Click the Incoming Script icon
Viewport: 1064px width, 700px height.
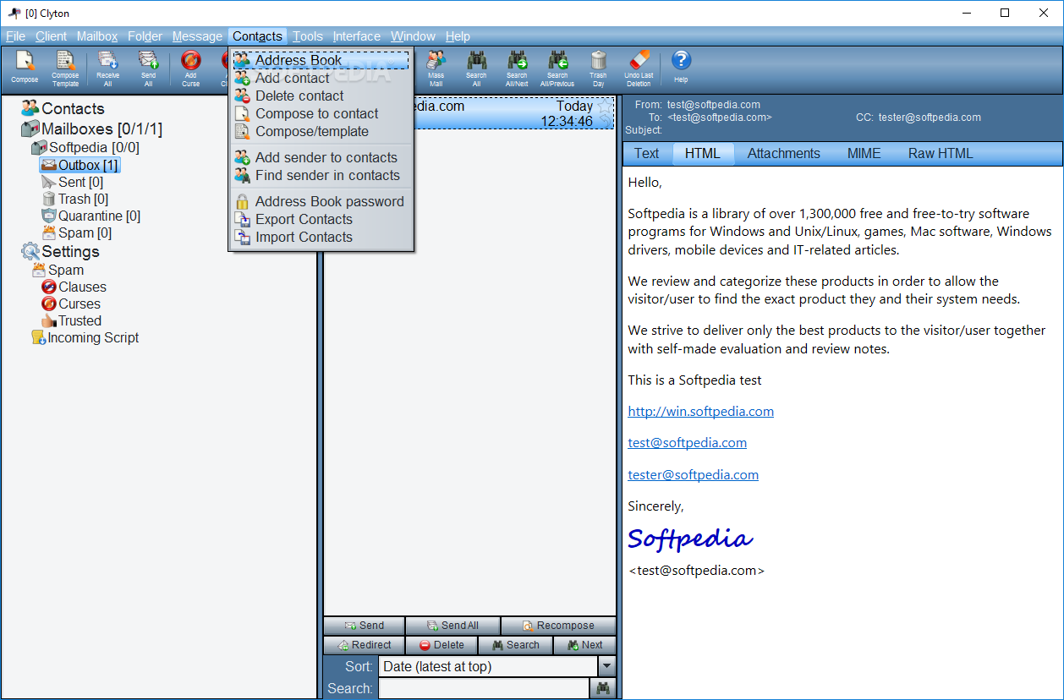38,337
